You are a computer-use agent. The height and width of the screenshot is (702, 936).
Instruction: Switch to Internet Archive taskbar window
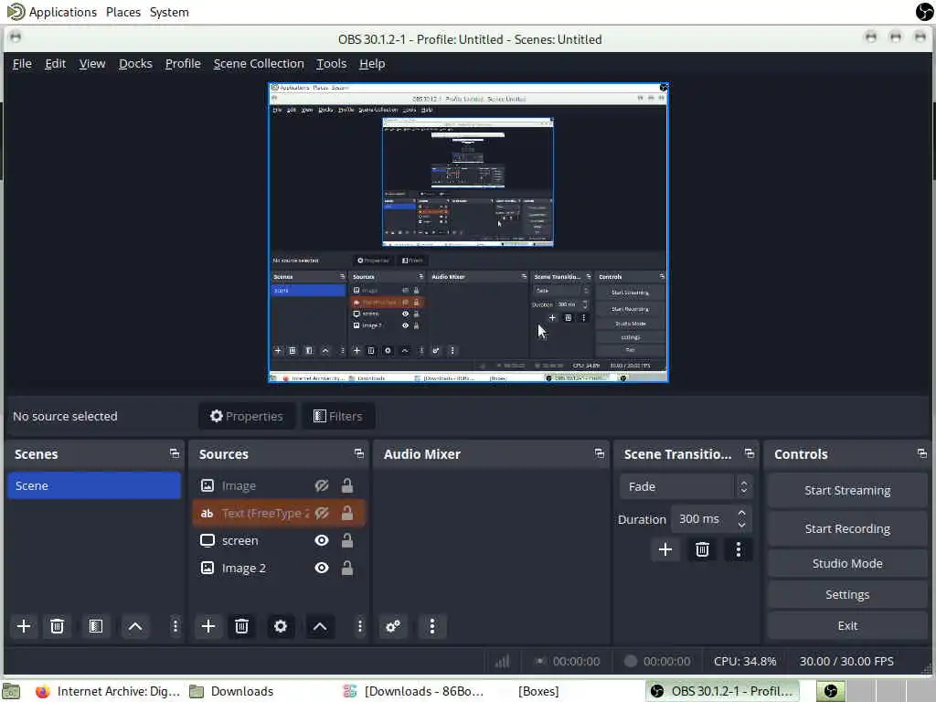click(108, 691)
